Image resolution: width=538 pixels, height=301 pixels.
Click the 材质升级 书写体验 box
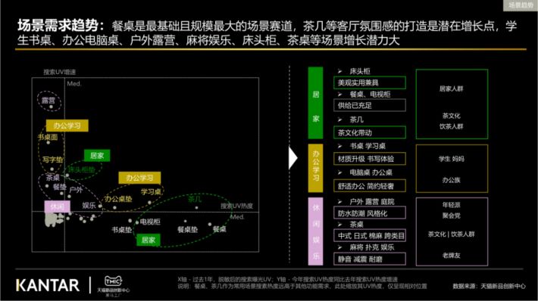coord(370,159)
